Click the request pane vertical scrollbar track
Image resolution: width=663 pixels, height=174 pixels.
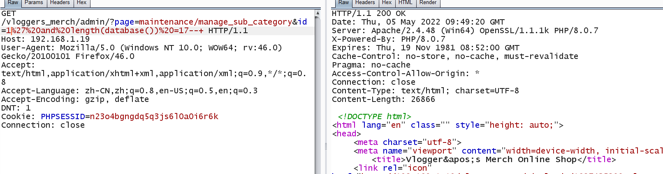point(318,95)
